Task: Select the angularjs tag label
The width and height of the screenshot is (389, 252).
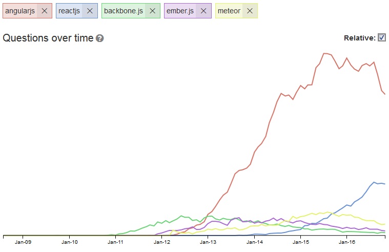Action: click(x=20, y=11)
